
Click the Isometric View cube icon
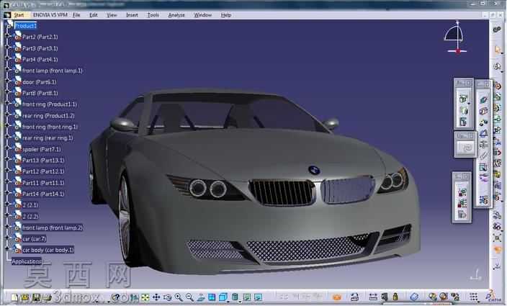pos(223,297)
